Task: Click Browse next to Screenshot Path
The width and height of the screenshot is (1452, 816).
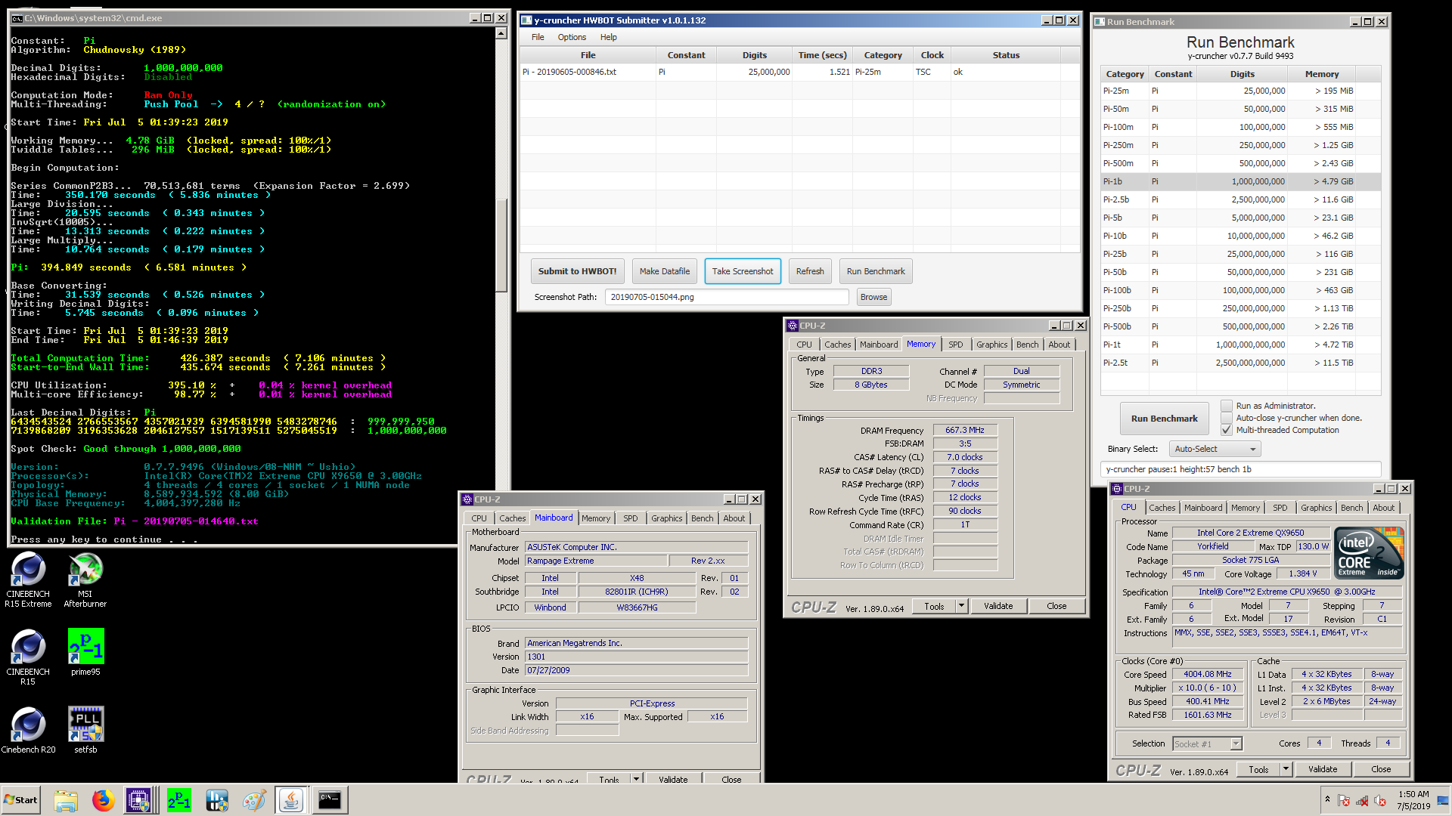Action: [x=873, y=297]
